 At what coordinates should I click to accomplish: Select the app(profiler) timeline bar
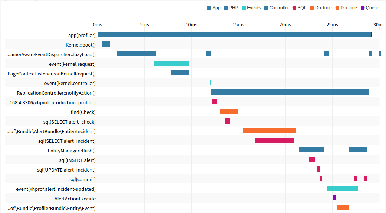pyautogui.click(x=234, y=35)
